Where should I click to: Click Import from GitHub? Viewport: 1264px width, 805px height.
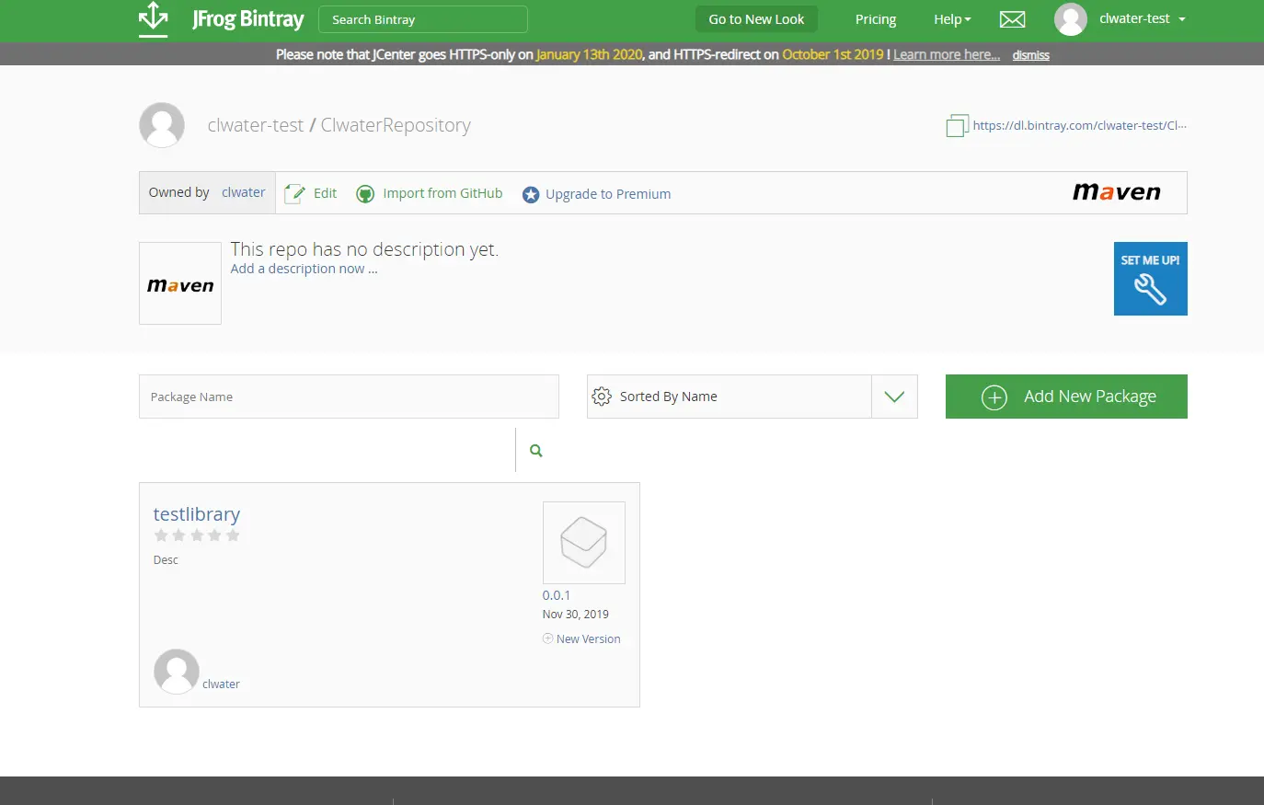442,193
